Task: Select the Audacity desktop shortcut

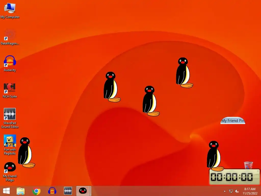Action: pos(10,64)
